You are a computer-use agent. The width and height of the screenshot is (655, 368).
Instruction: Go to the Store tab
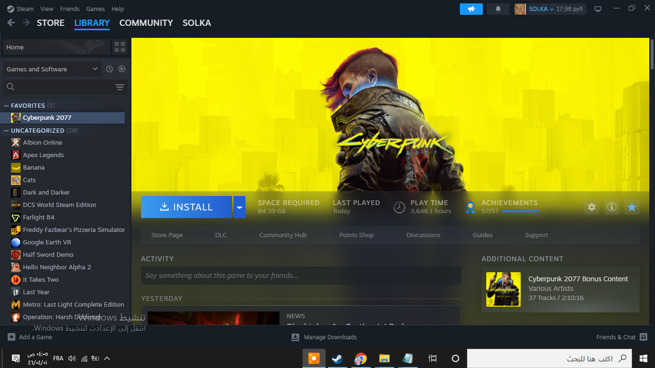pos(51,23)
